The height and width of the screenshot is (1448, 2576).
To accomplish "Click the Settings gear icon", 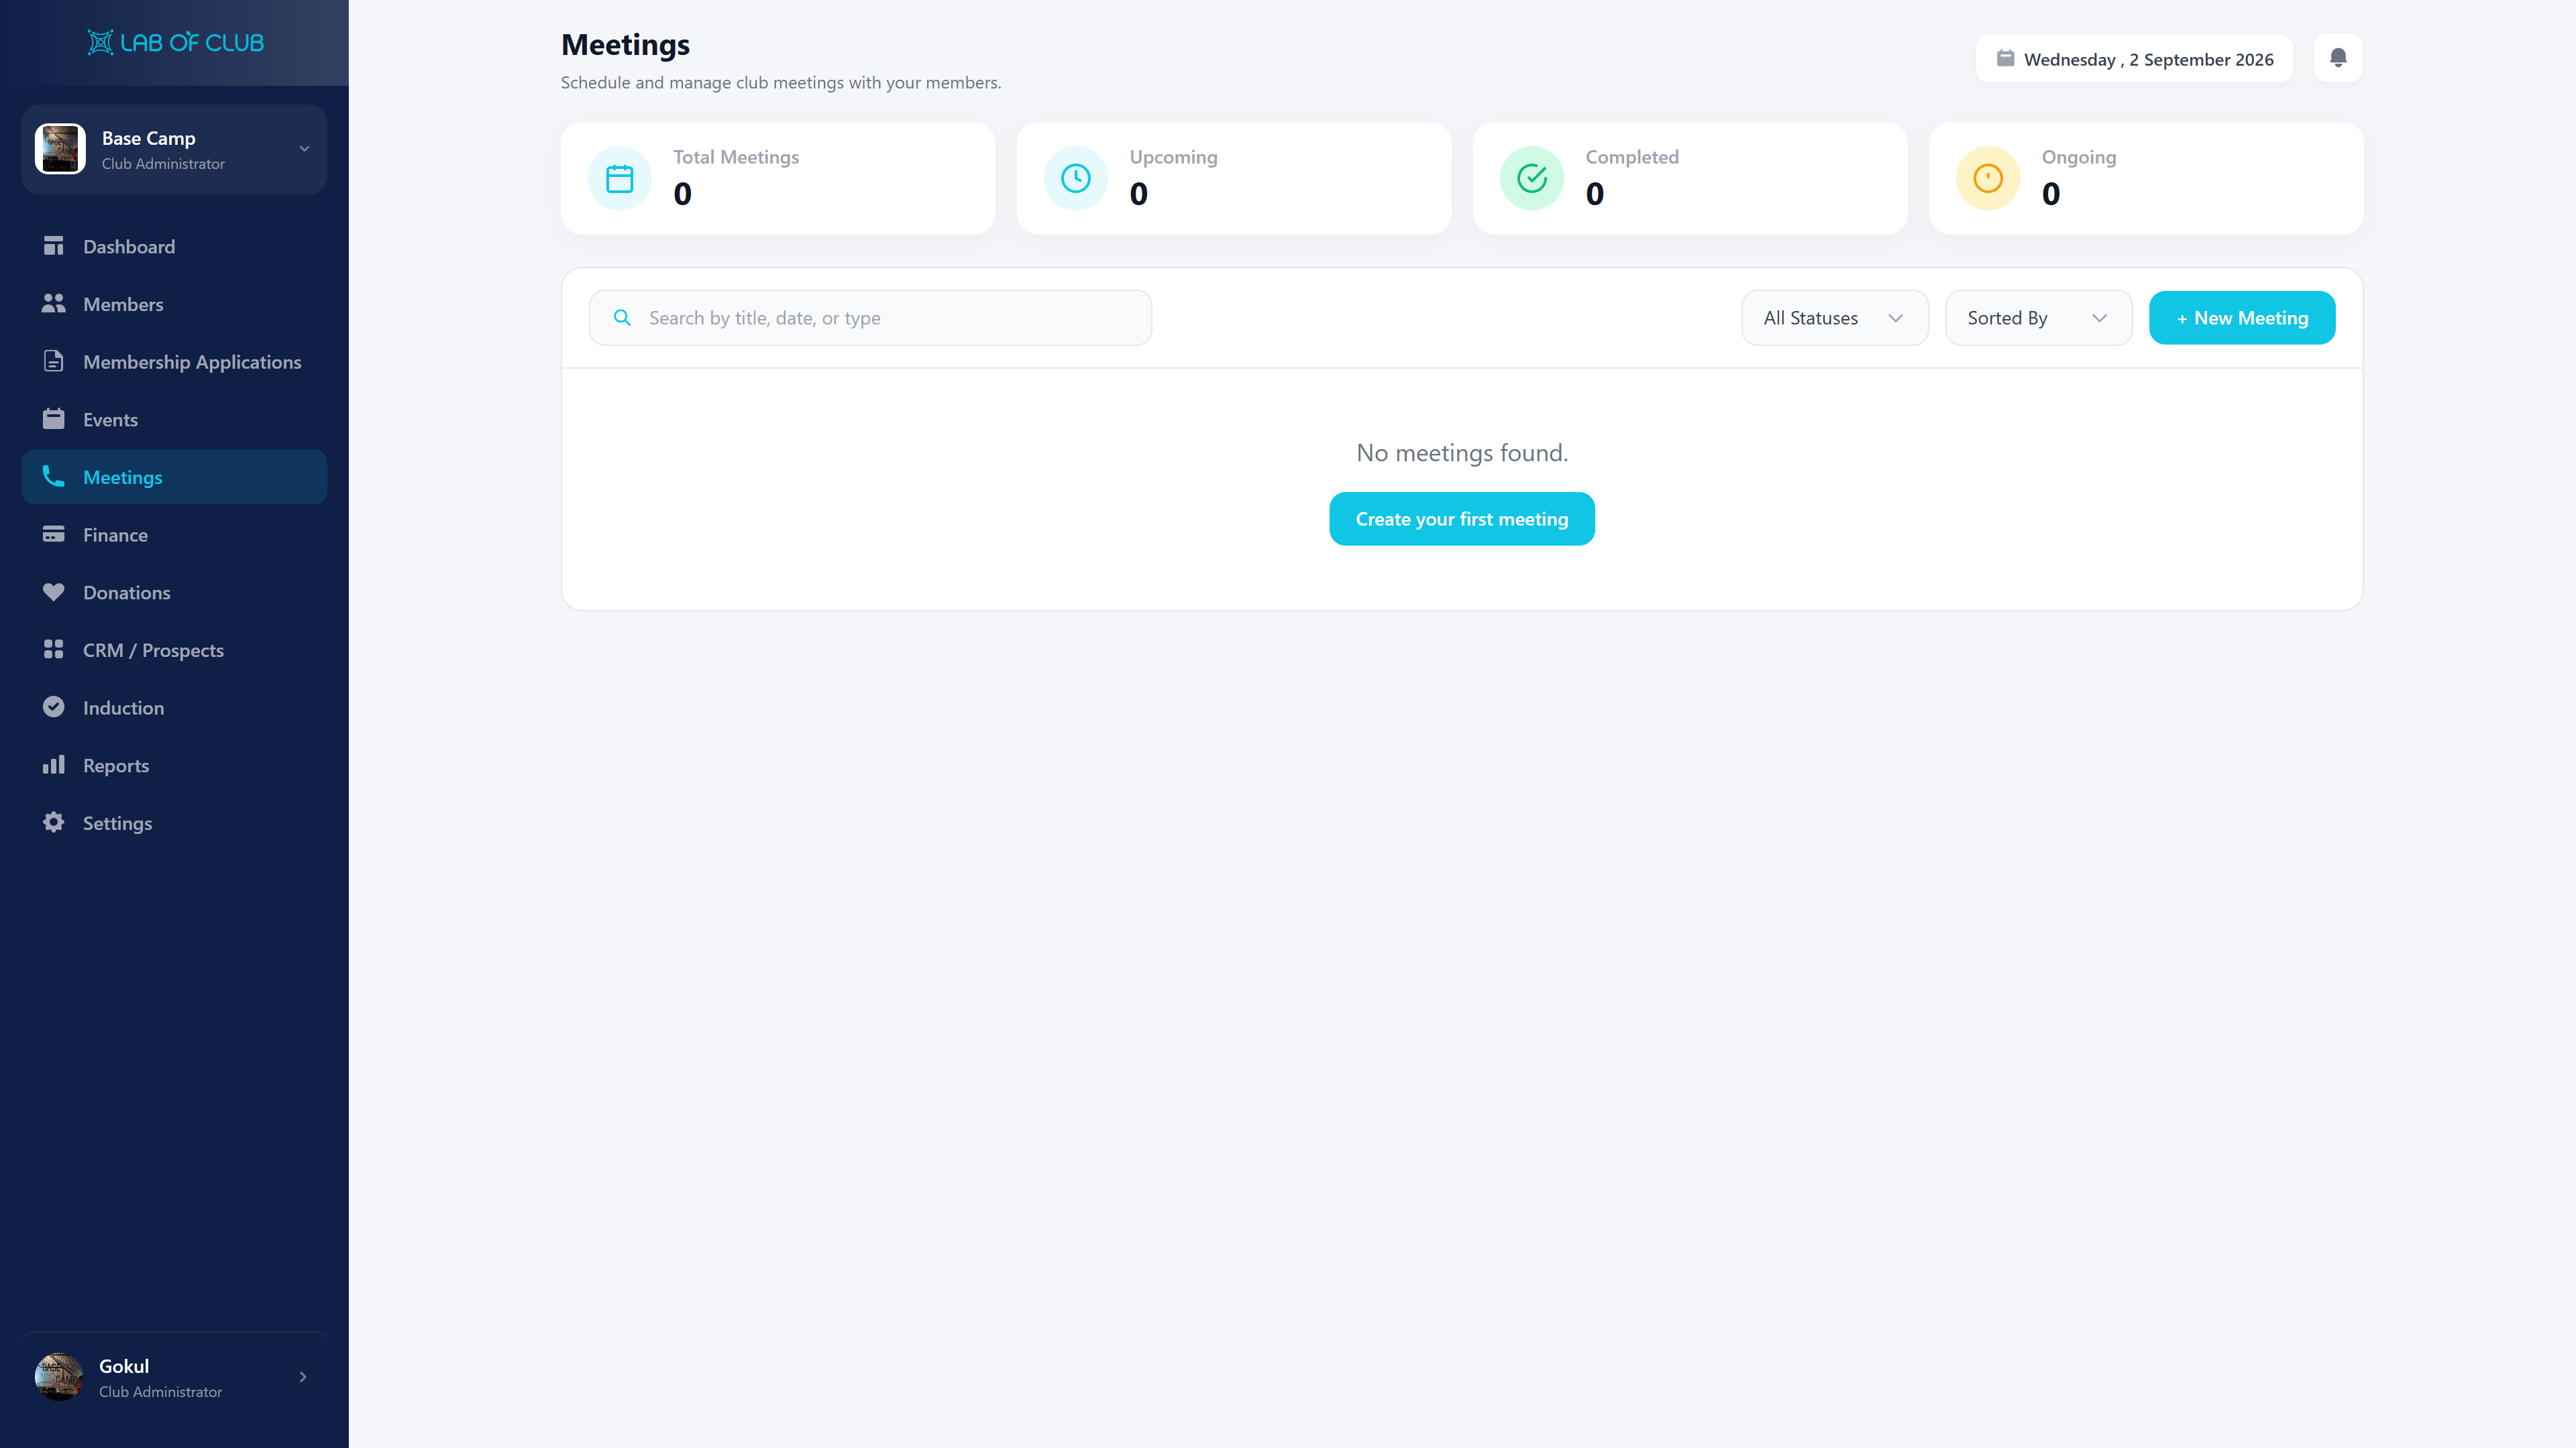I will 53,823.
